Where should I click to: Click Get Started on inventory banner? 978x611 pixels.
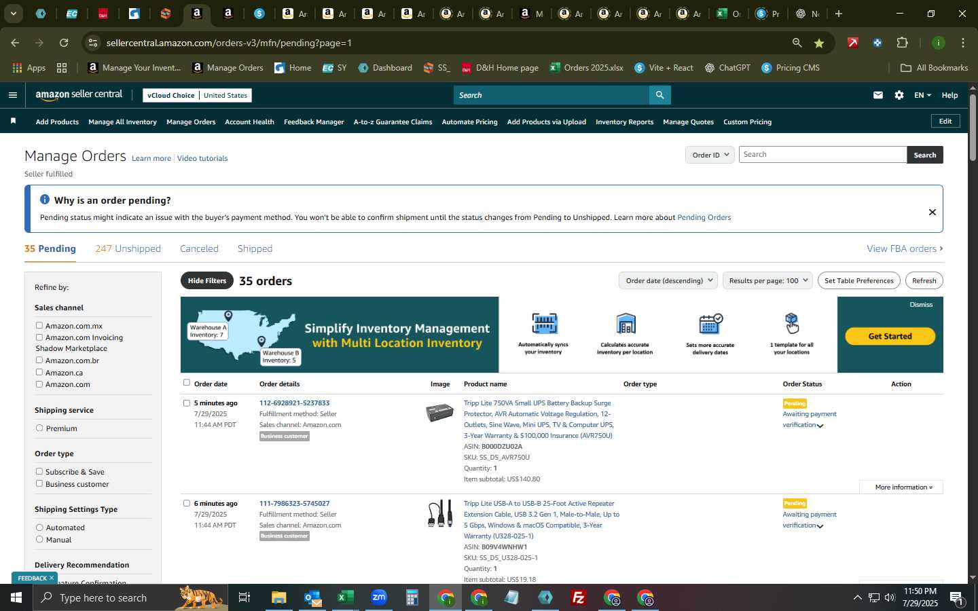(890, 336)
